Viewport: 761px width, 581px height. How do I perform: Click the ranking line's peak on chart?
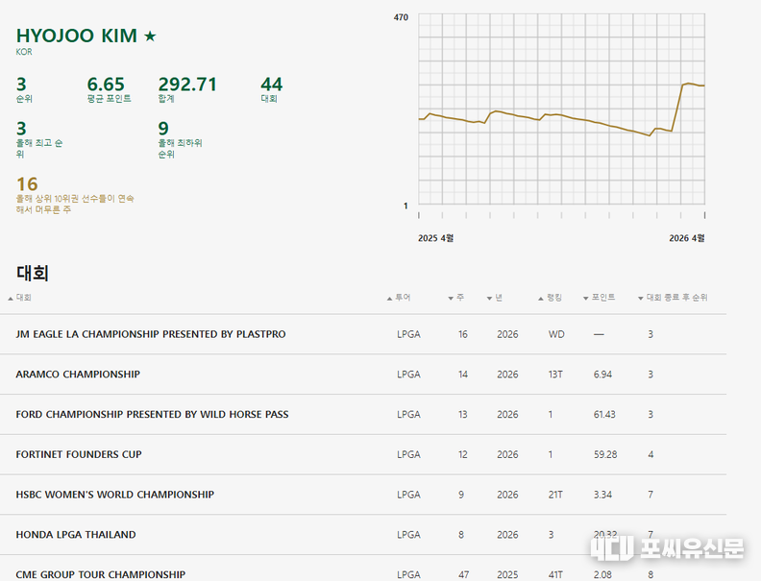coord(688,84)
